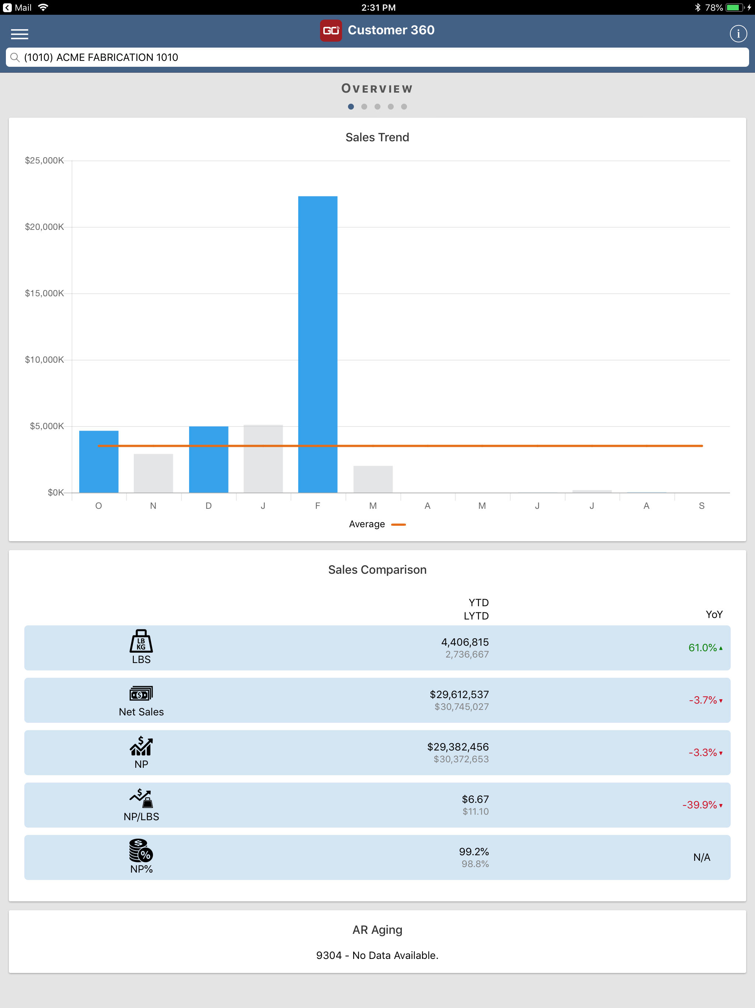Open the hamburger menu
The image size is (755, 1008).
[20, 34]
